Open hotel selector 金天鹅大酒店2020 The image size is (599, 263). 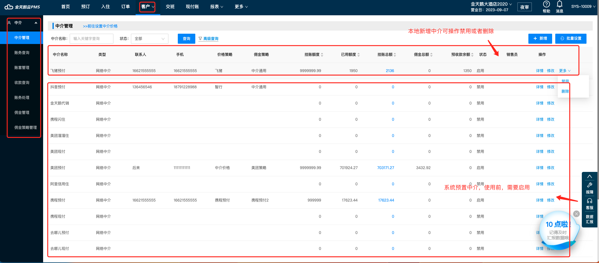pyautogui.click(x=491, y=4)
